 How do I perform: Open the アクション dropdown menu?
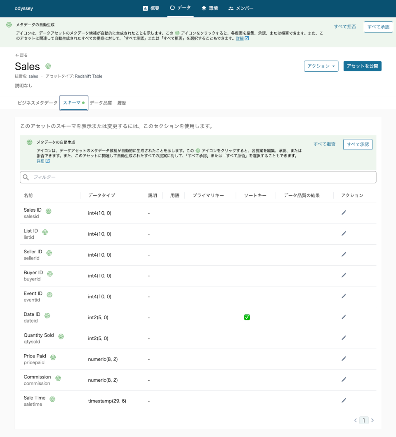pyautogui.click(x=321, y=66)
